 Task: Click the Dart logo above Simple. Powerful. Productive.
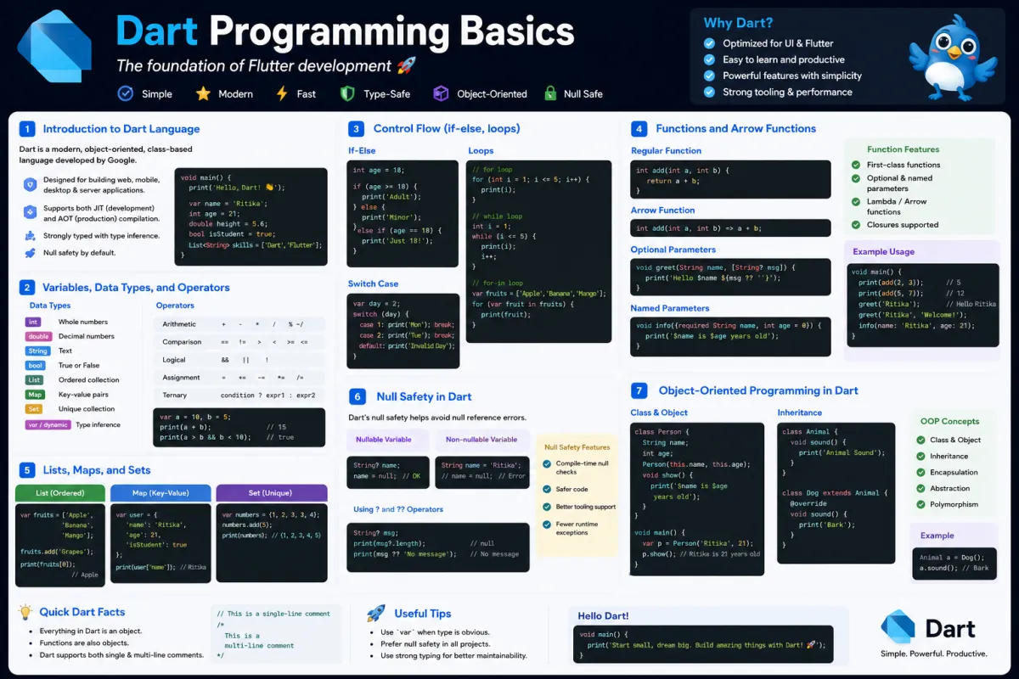tap(898, 626)
